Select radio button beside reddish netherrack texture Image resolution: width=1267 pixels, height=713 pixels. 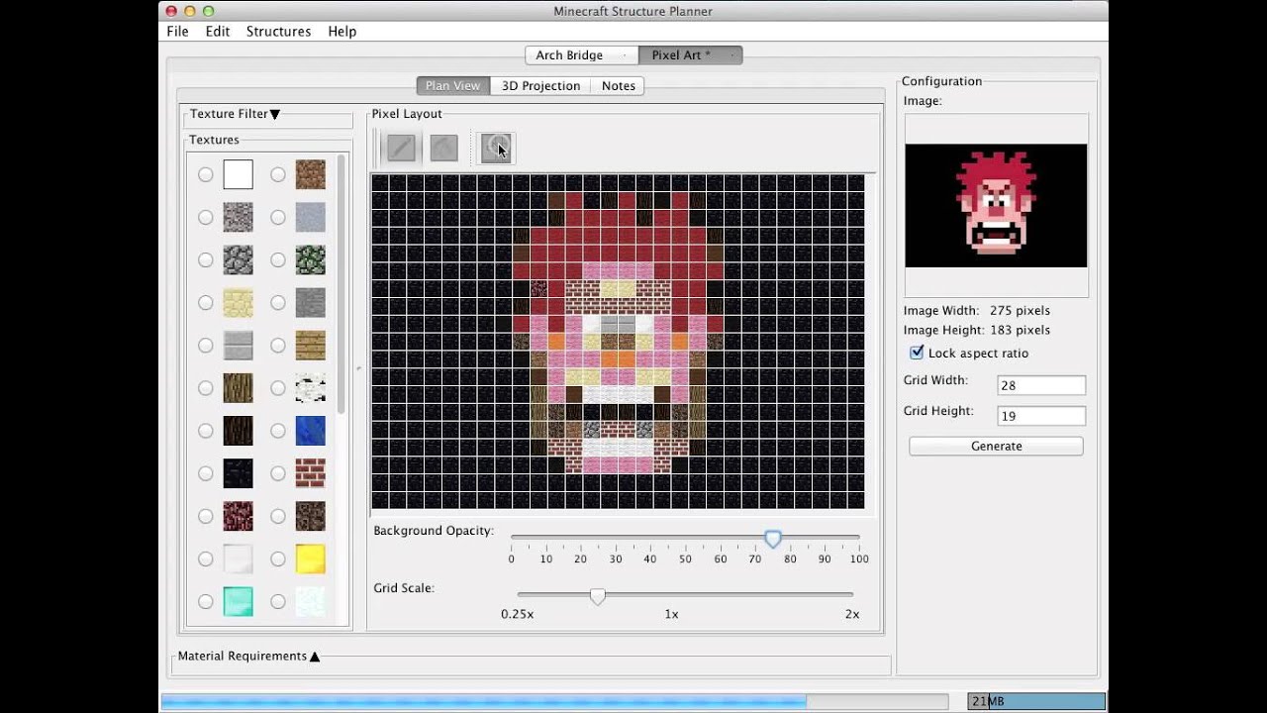tap(205, 516)
